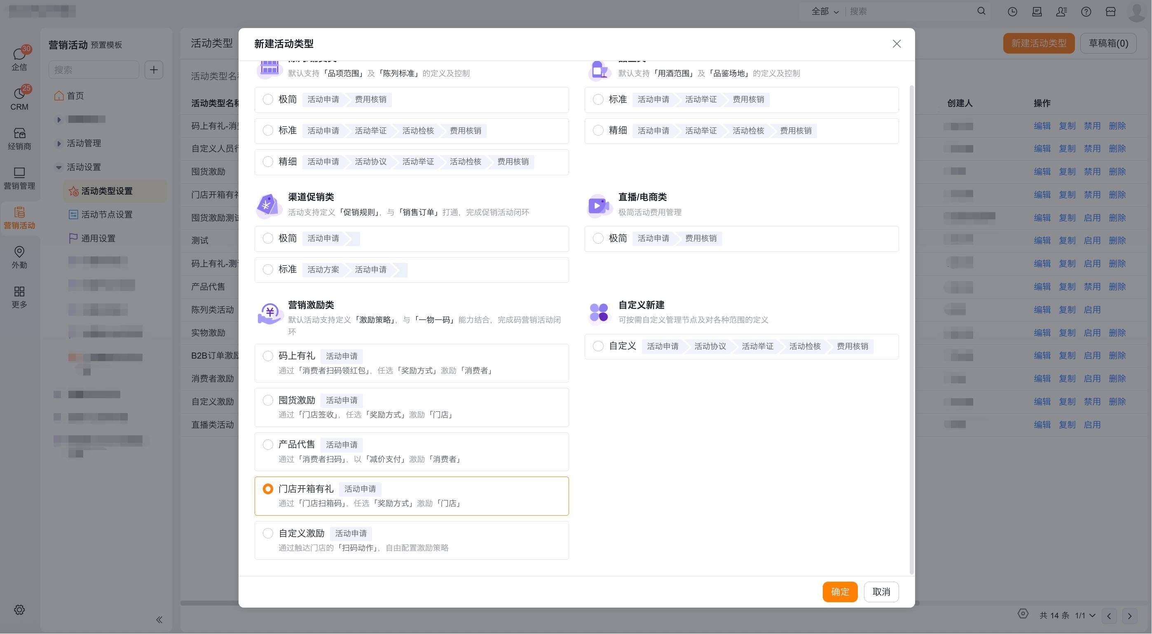1152x634 pixels.
Task: Select the 码上有礼 radio option
Action: pyautogui.click(x=268, y=356)
